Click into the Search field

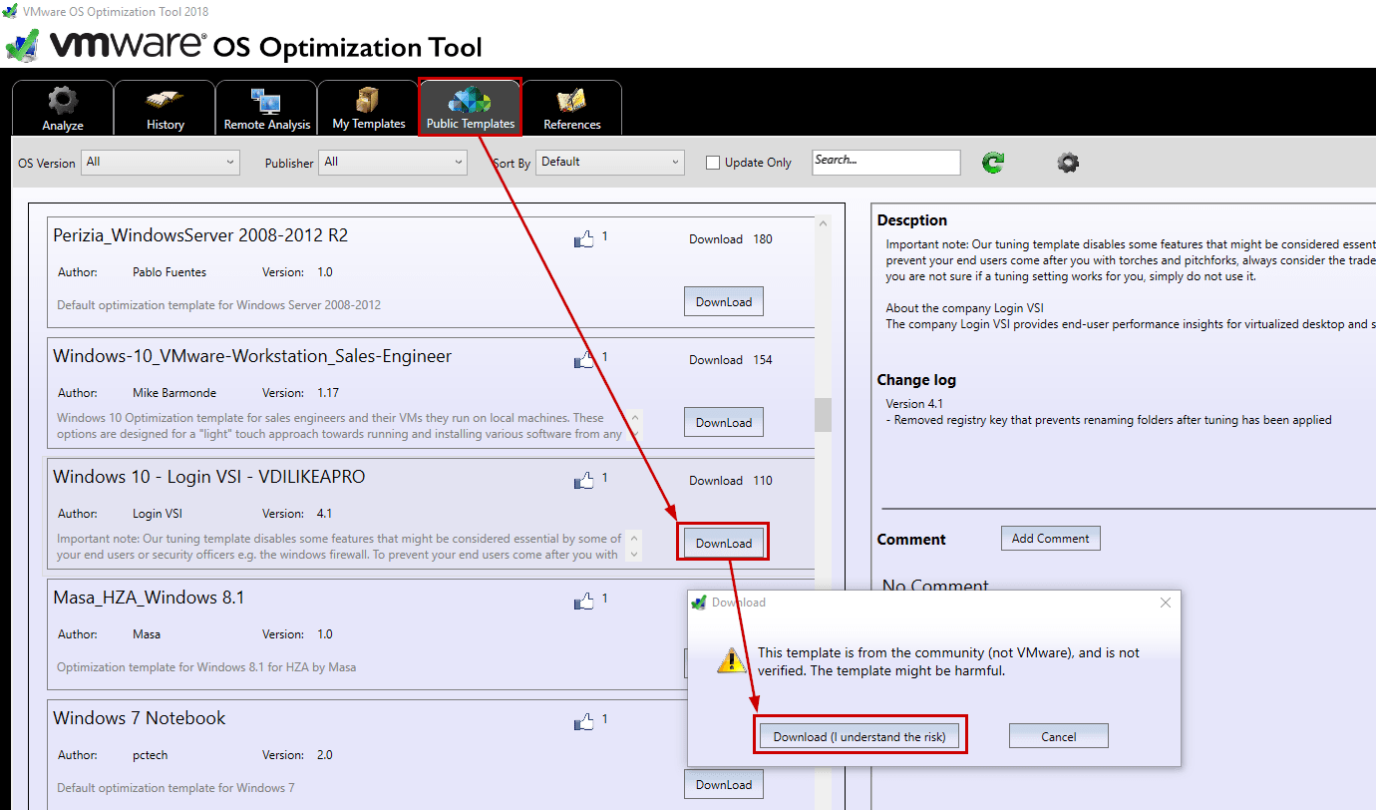885,162
